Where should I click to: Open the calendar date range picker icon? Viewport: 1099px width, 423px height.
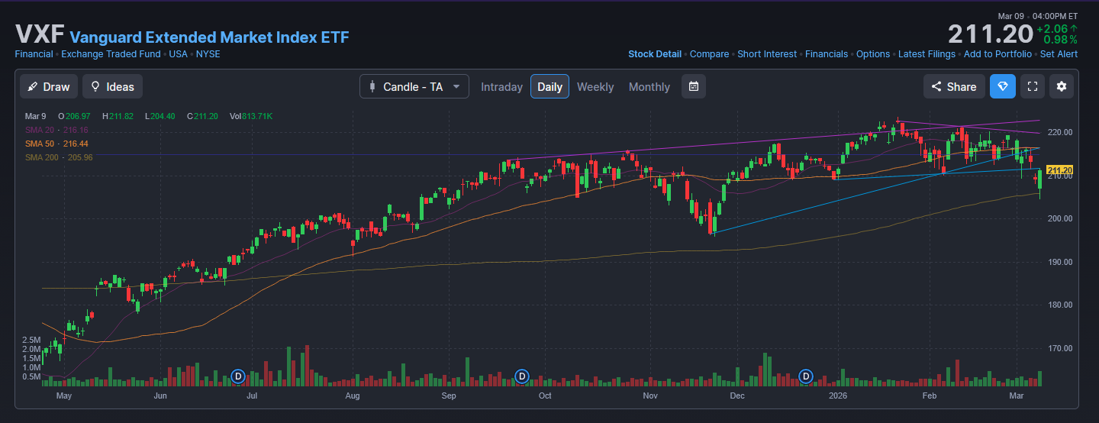694,86
